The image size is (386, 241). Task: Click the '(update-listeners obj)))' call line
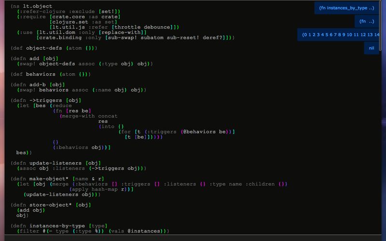click(62, 195)
